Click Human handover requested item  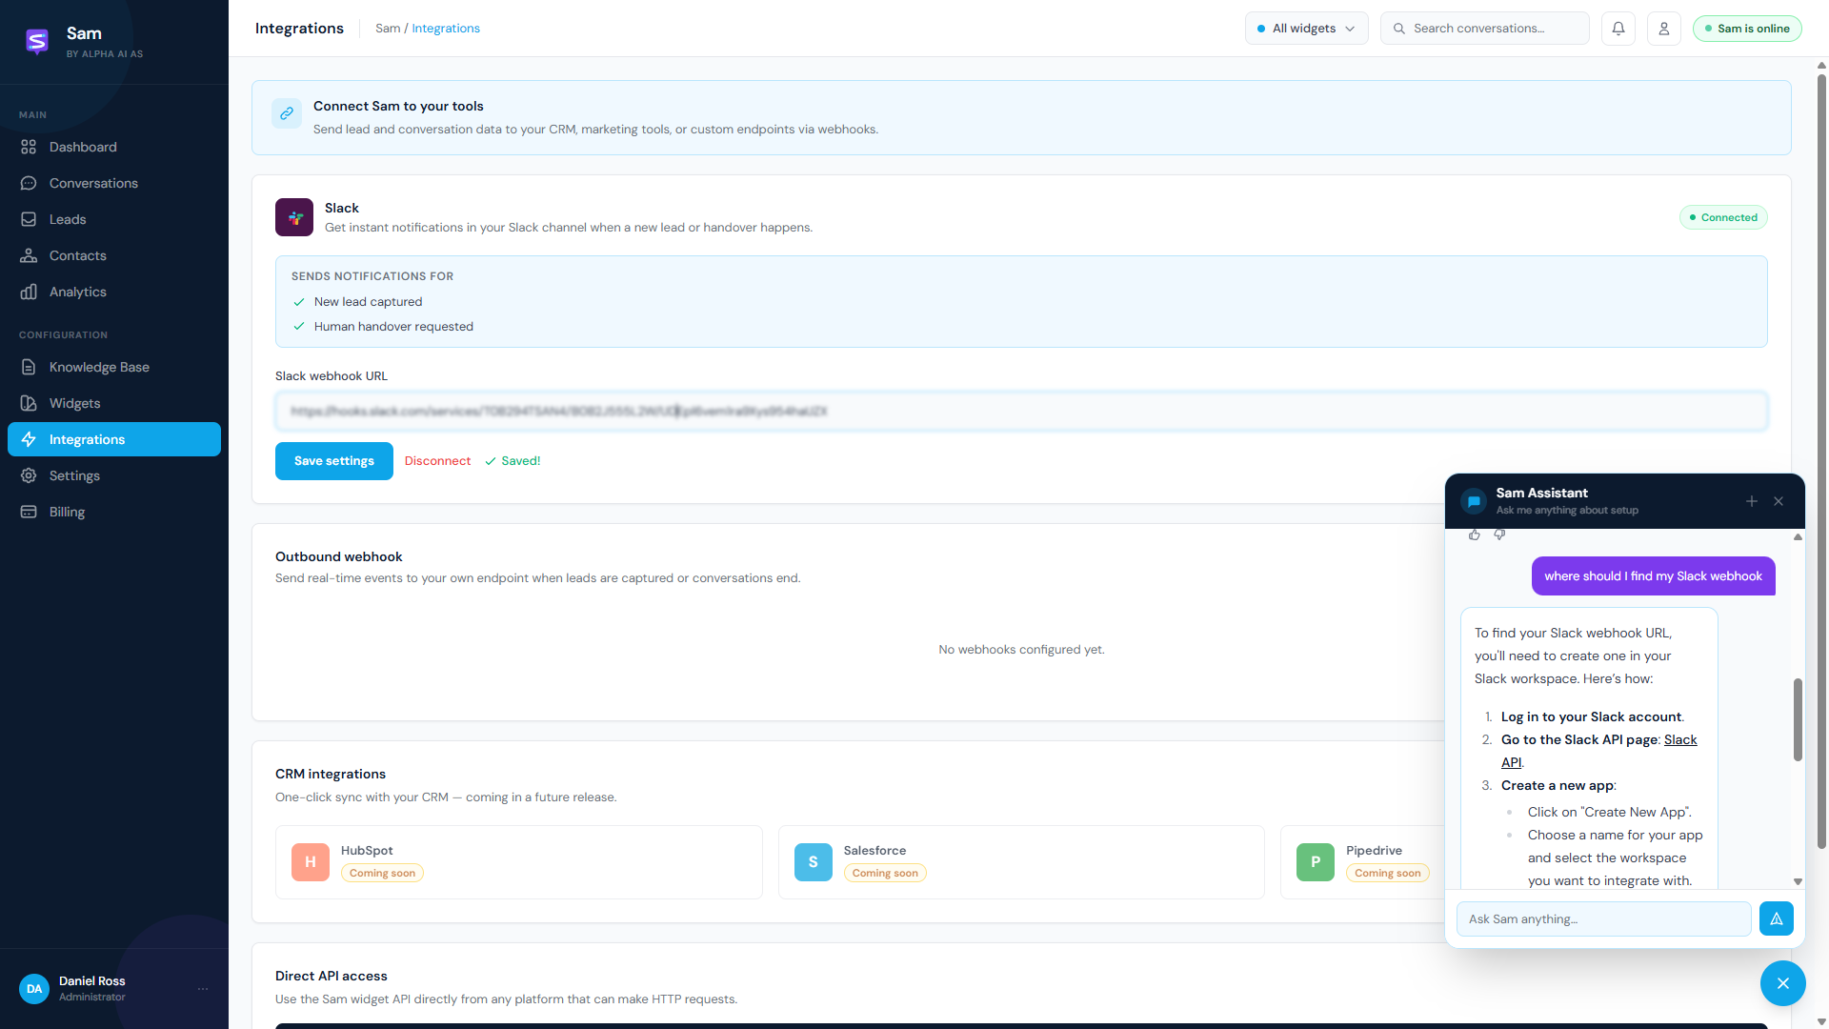pos(382,327)
